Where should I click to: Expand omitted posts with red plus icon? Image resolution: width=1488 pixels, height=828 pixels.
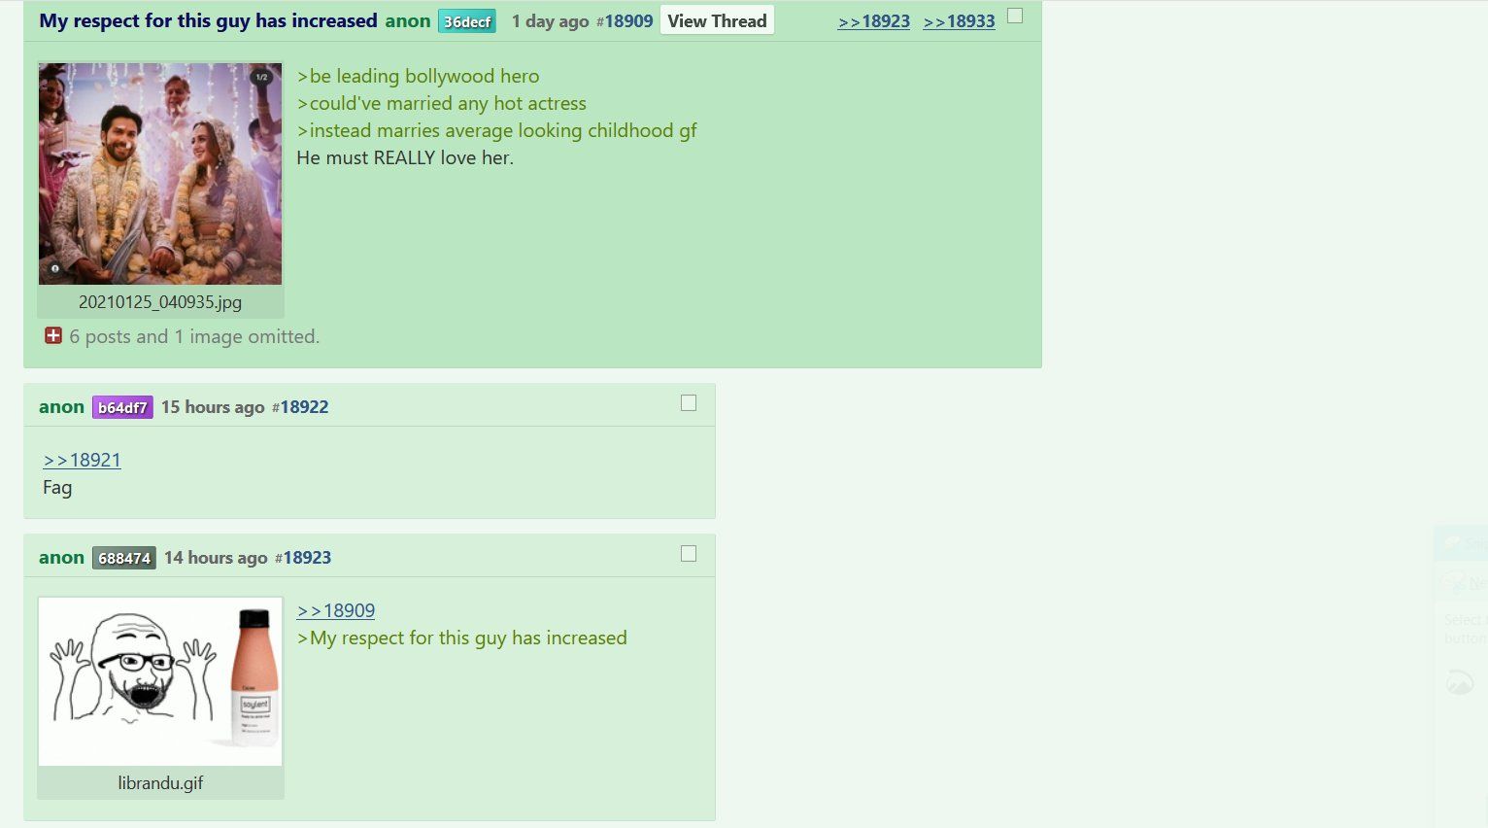pos(53,336)
